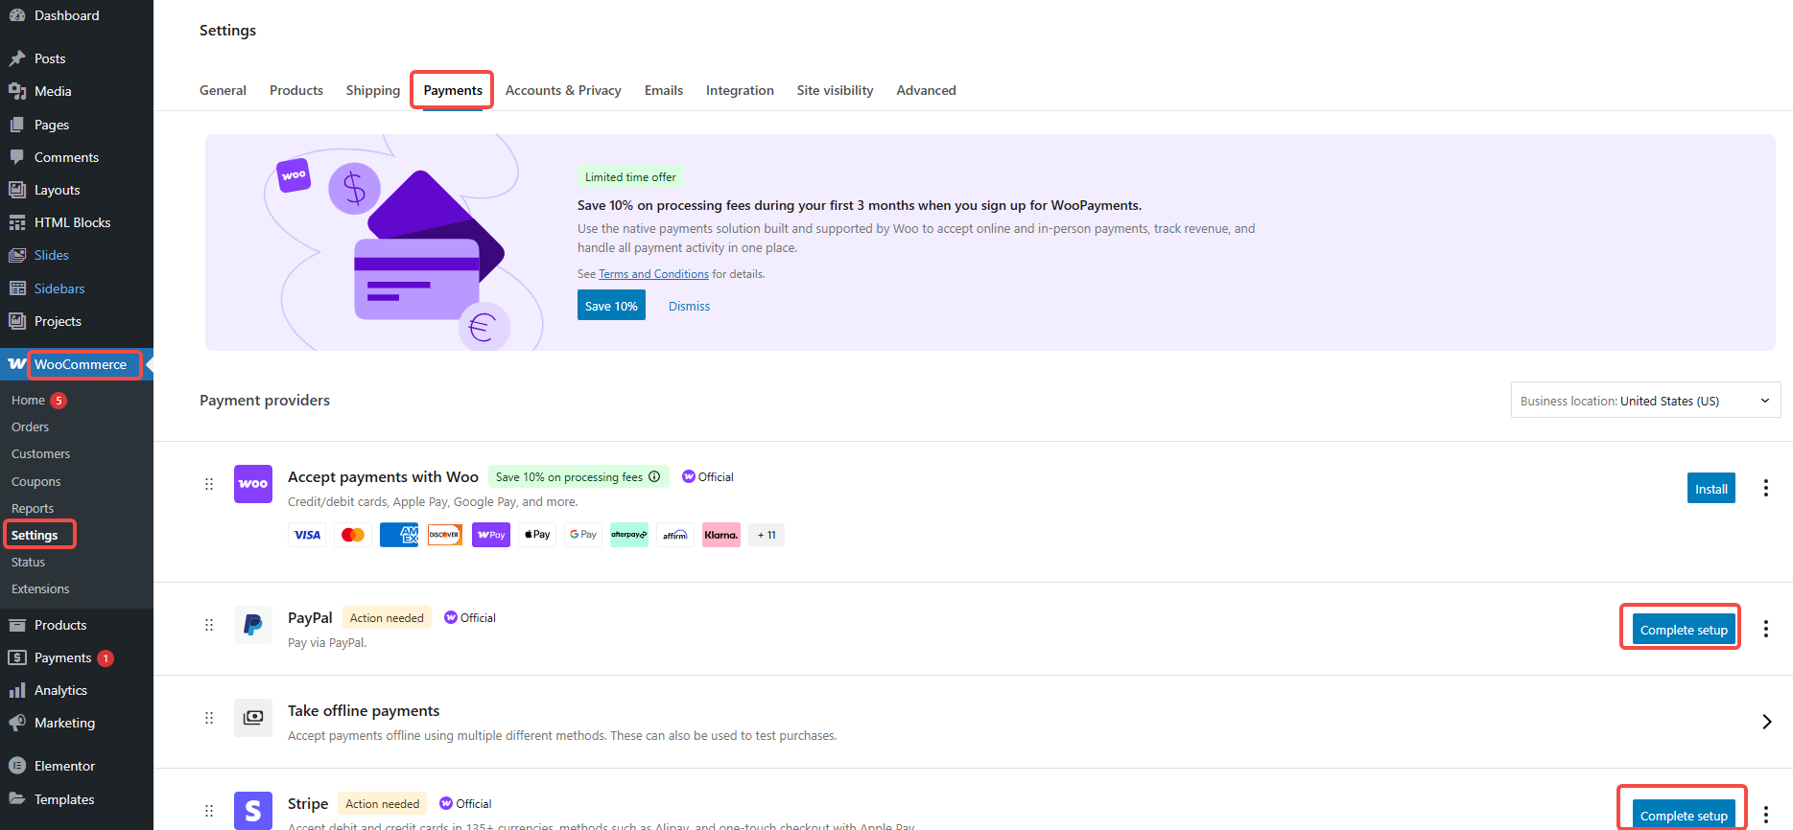The height and width of the screenshot is (830, 1793).
Task: Click the Sidebars icon in sidebar
Action: [x=17, y=288]
